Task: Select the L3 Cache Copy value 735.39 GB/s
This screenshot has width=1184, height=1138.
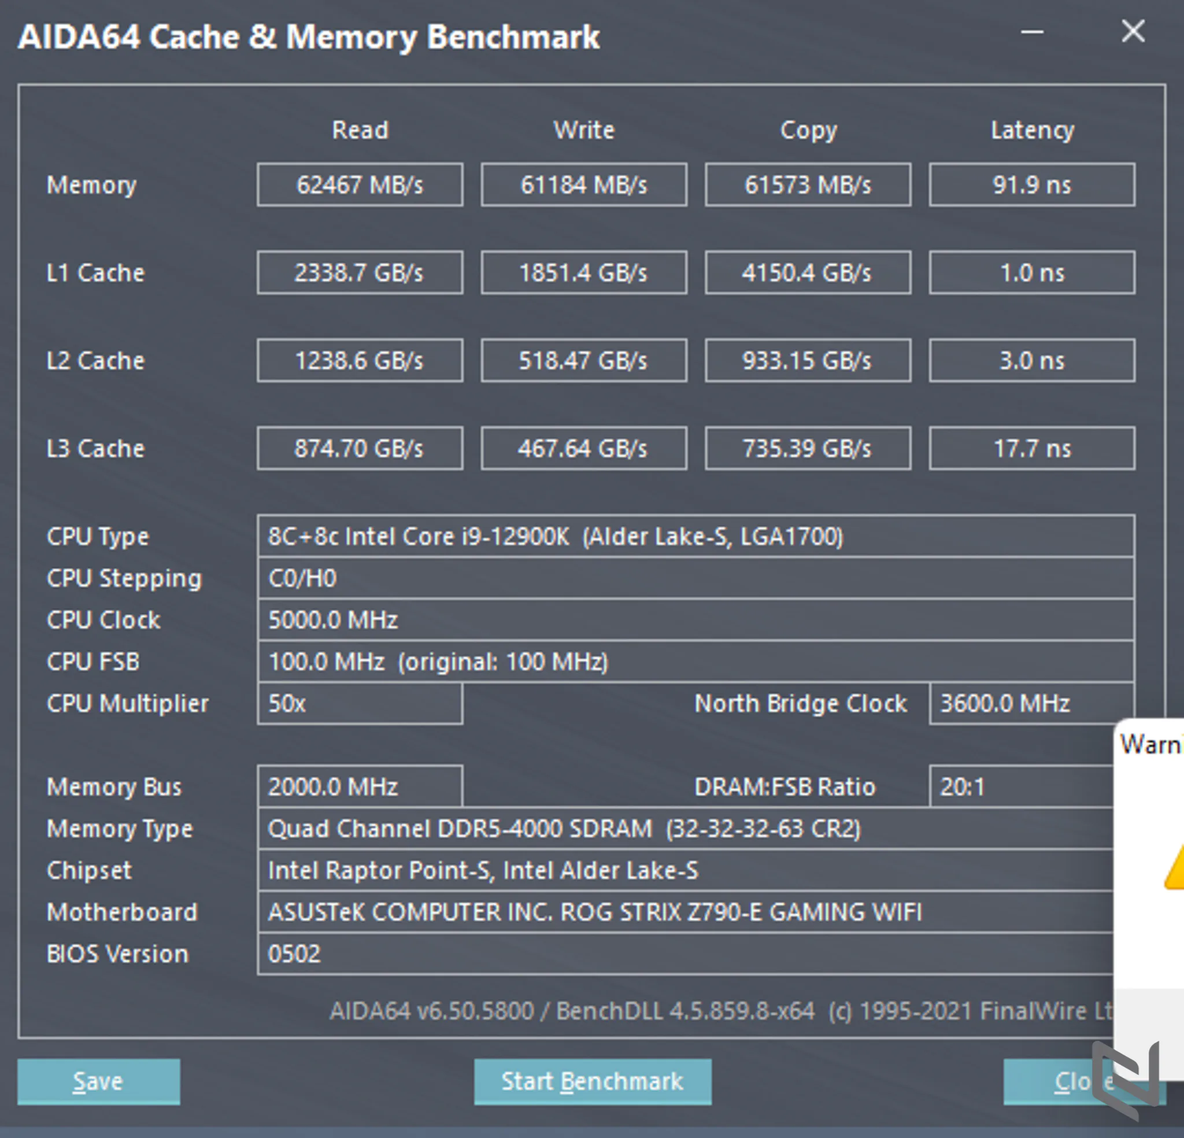Action: point(808,448)
